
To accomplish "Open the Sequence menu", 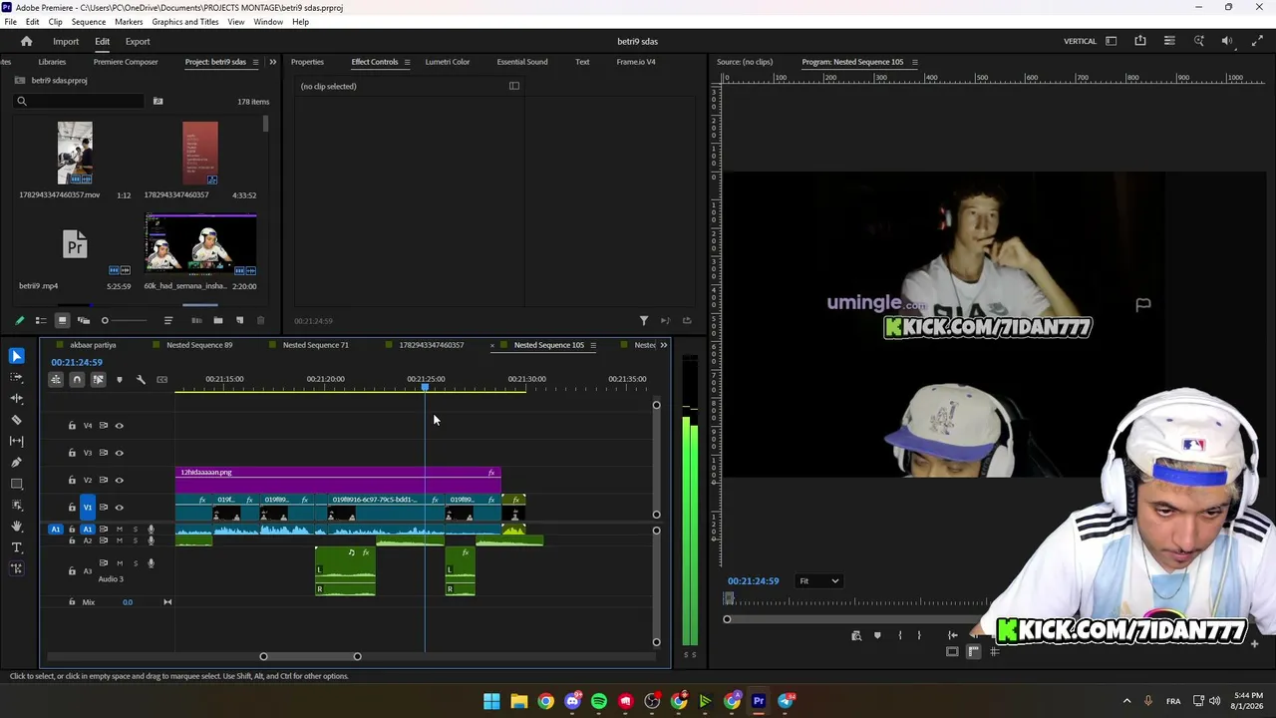I will click(89, 21).
